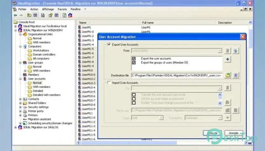Click the Up one level folder icon
Screen dimensions: 265x151
point(29,15)
